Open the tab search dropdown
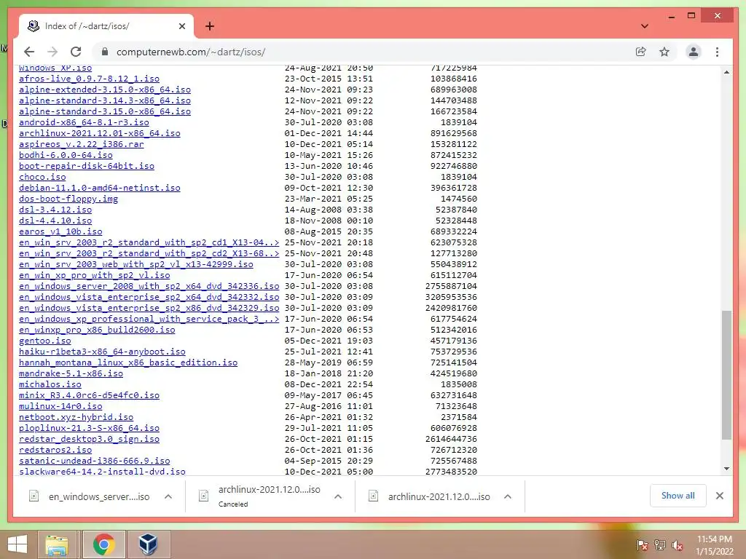The height and width of the screenshot is (559, 746). coord(645,26)
